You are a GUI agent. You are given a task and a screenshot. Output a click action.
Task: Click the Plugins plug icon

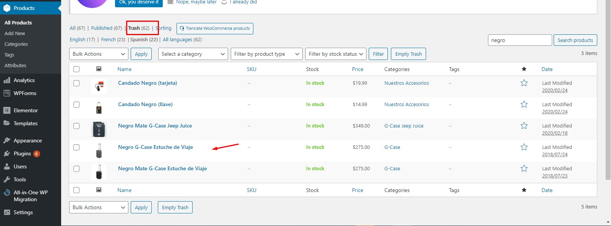(x=7, y=153)
